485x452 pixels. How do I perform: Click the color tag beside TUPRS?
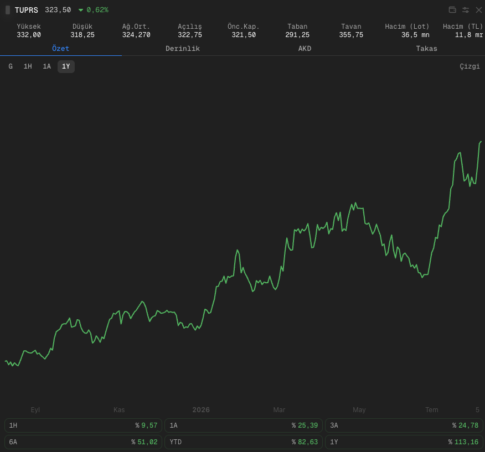pos(8,10)
